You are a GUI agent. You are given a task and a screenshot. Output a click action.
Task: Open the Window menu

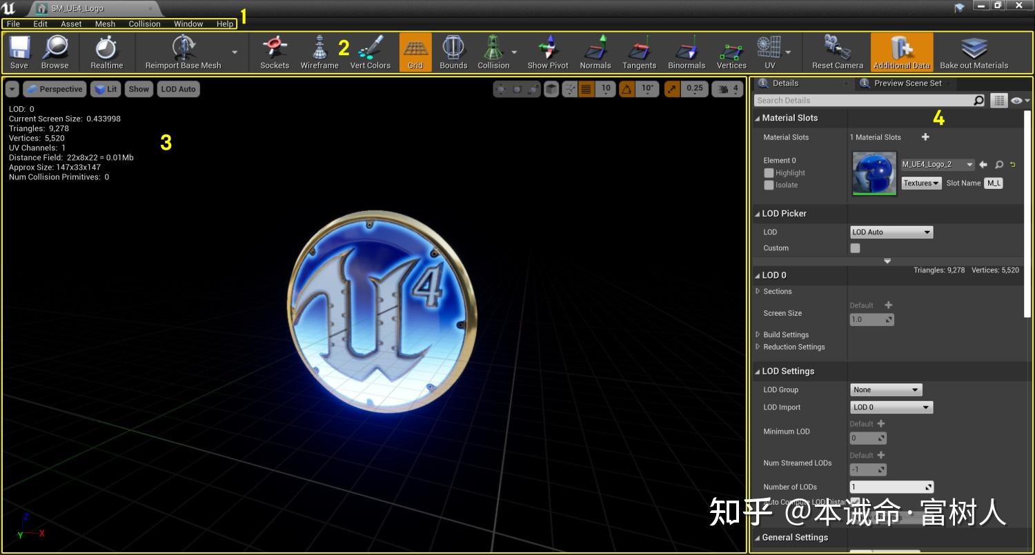tap(188, 23)
